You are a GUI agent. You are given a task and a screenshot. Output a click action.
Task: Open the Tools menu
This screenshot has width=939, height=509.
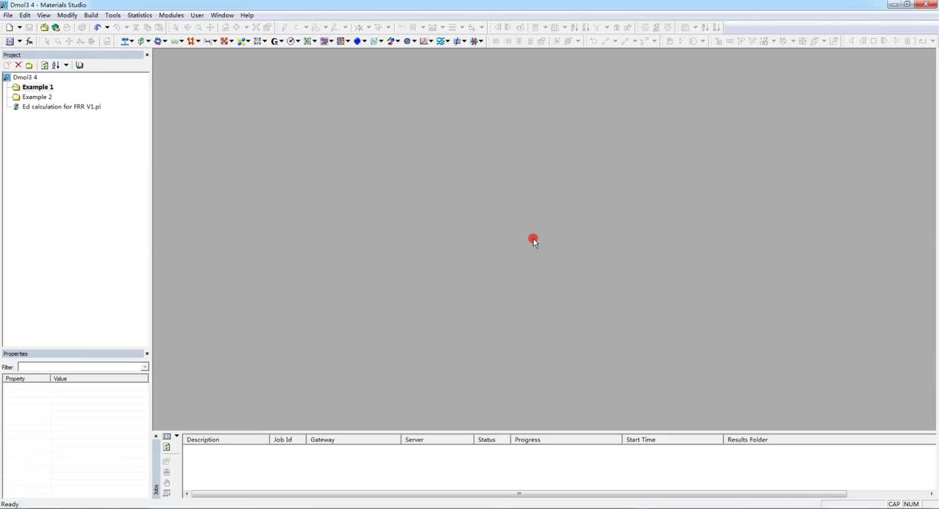113,15
